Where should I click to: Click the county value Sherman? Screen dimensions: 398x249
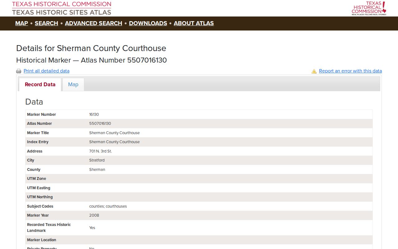[x=97, y=170]
